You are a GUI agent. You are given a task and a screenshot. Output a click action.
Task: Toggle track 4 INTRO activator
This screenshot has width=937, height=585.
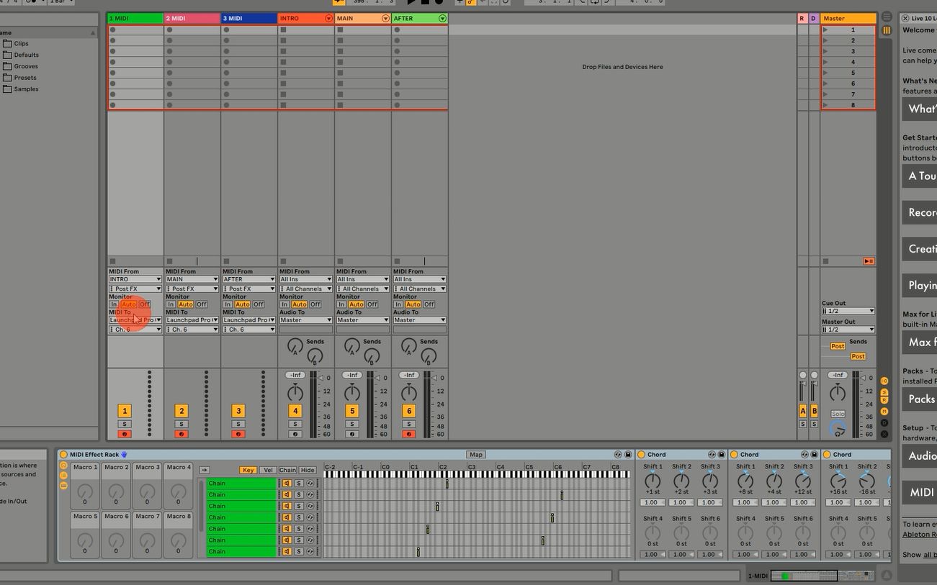[x=295, y=411]
